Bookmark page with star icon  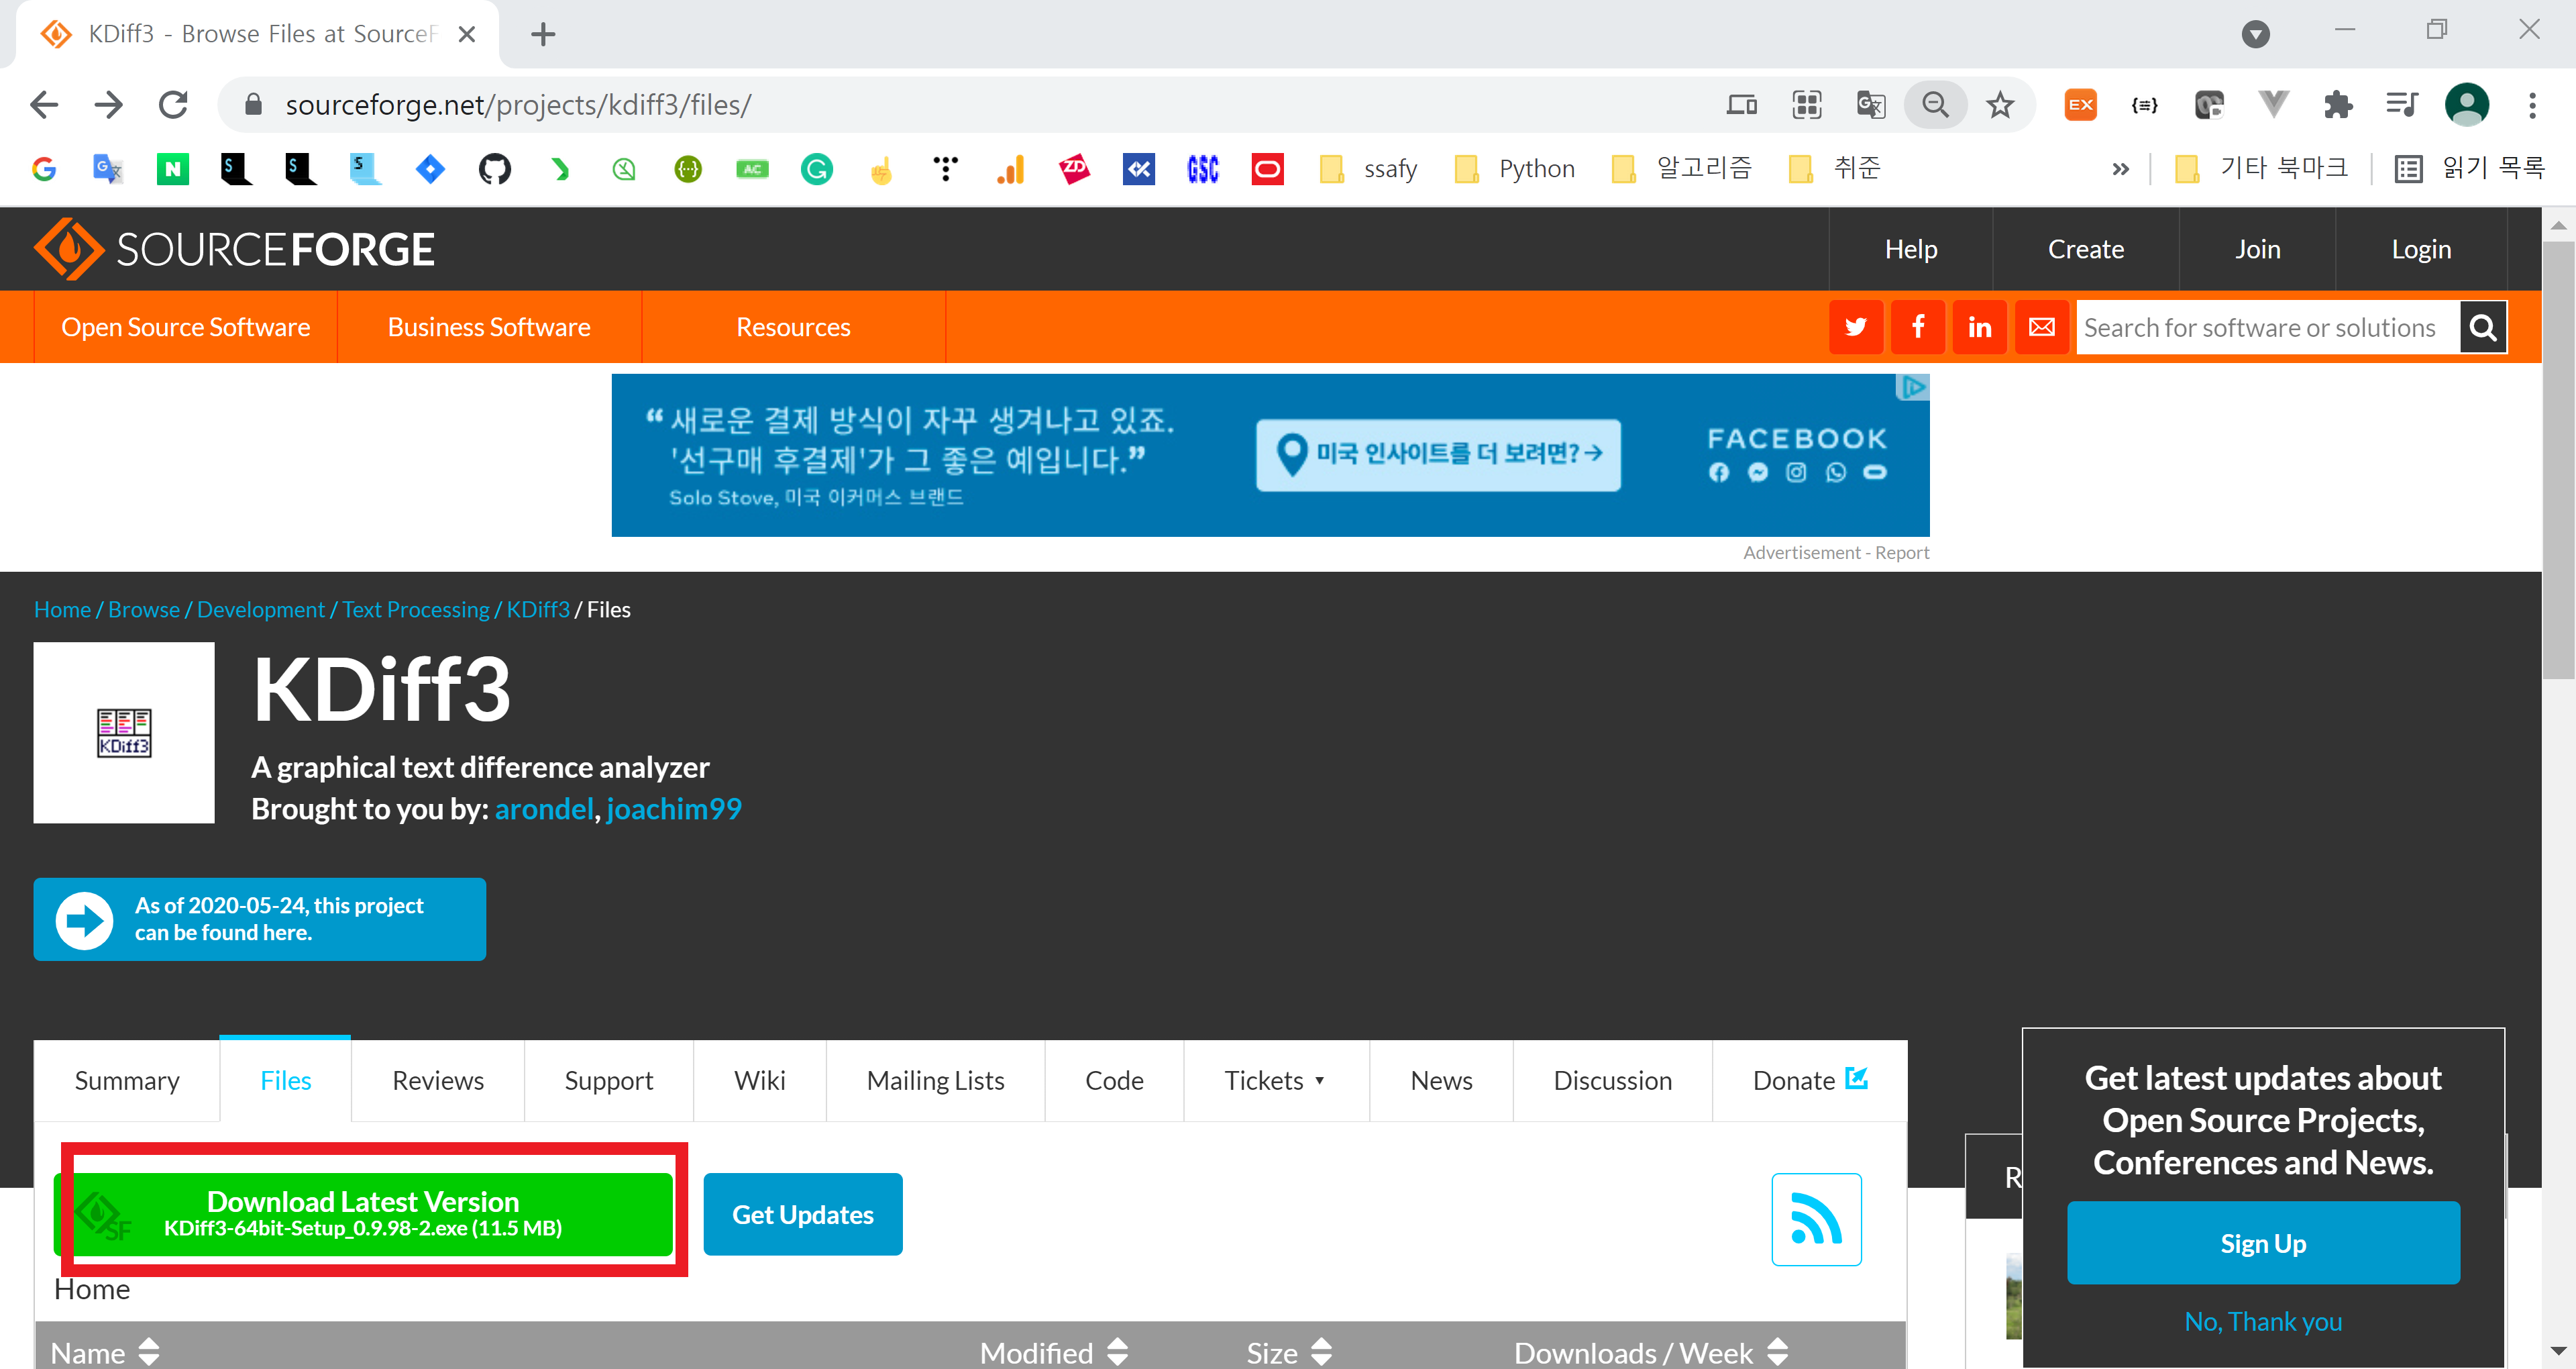[x=1999, y=104]
